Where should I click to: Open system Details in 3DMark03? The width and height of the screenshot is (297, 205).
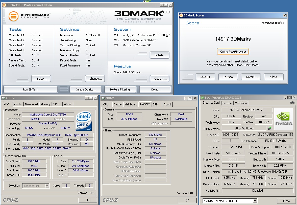(160, 55)
